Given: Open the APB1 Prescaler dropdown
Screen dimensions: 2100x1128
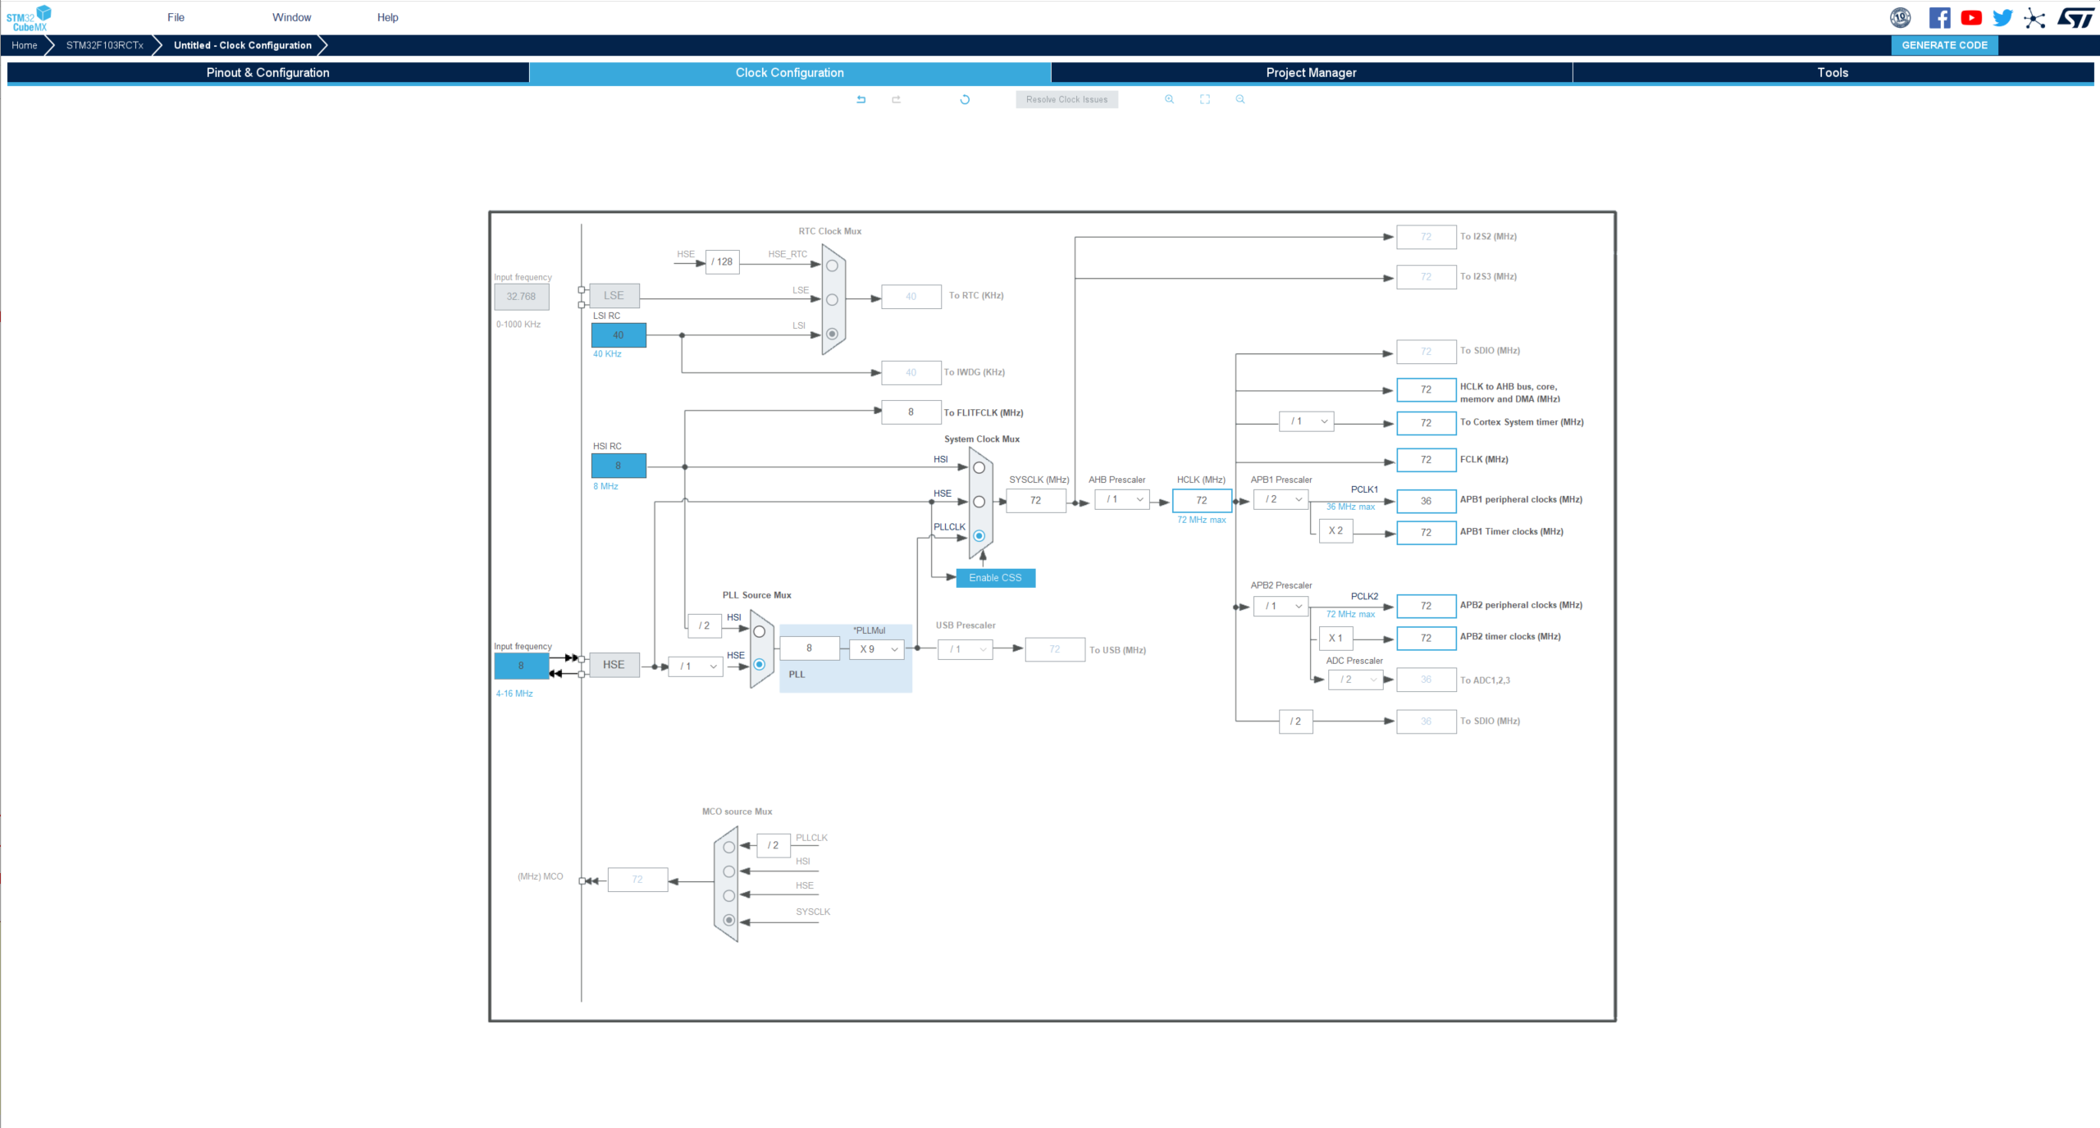Looking at the screenshot, I should 1281,499.
